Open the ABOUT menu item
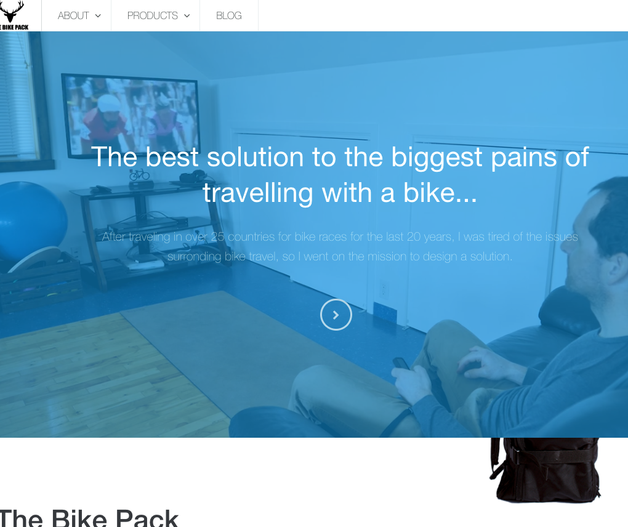This screenshot has width=628, height=527. pos(73,15)
